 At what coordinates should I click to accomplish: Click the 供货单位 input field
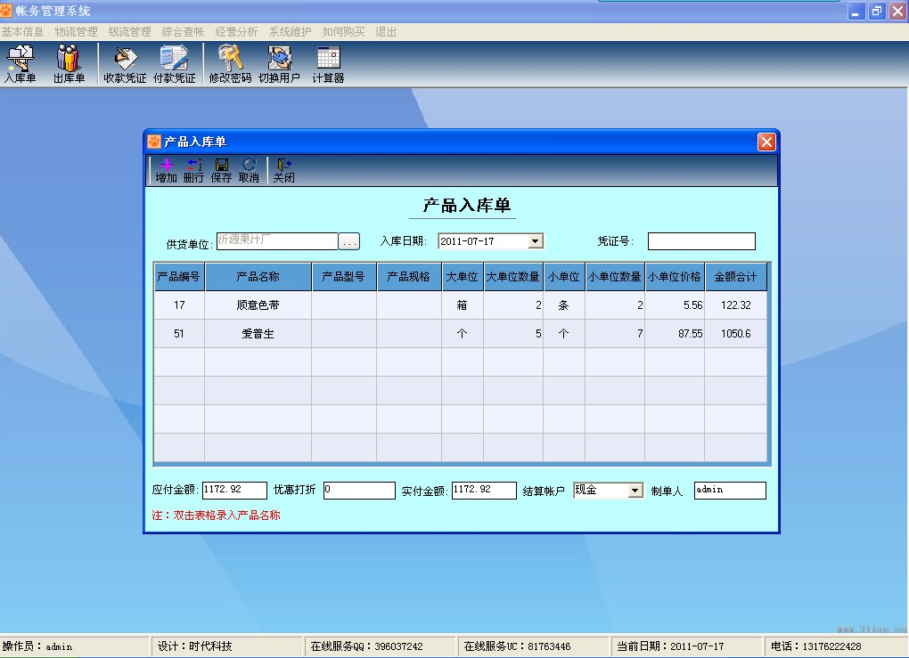tap(277, 241)
